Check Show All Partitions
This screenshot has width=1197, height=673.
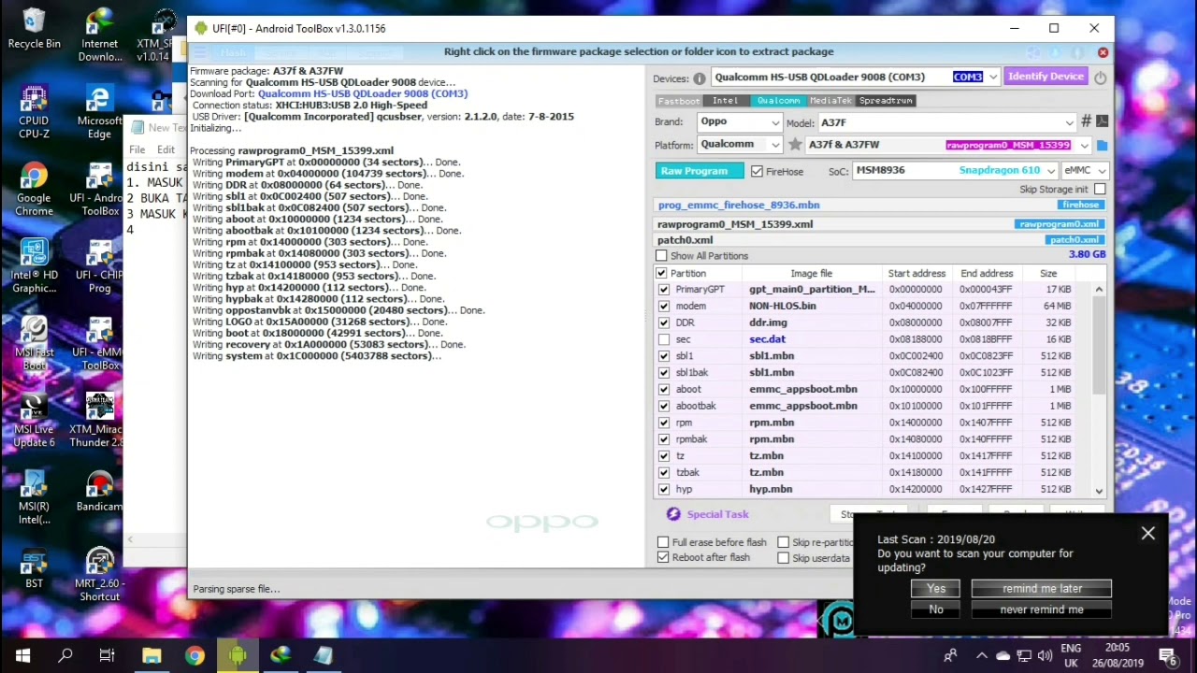tap(662, 256)
